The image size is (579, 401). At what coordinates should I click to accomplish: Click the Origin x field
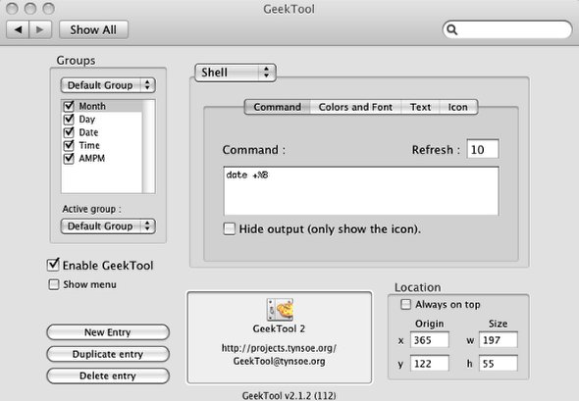430,340
